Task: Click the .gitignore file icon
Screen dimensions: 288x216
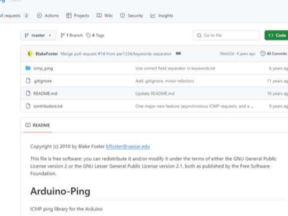Action: coord(28,81)
